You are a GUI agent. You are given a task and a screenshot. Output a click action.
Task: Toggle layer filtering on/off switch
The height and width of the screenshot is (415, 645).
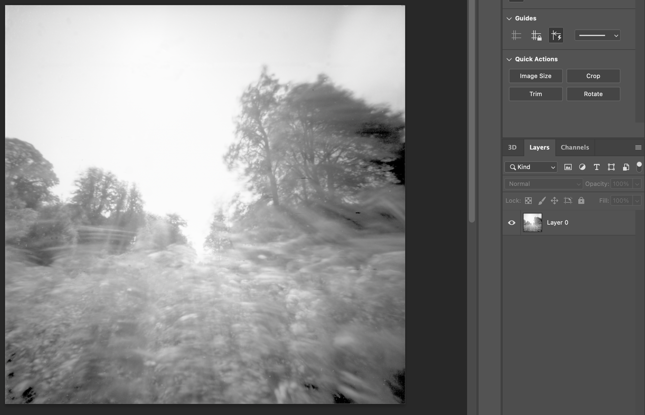coord(639,167)
